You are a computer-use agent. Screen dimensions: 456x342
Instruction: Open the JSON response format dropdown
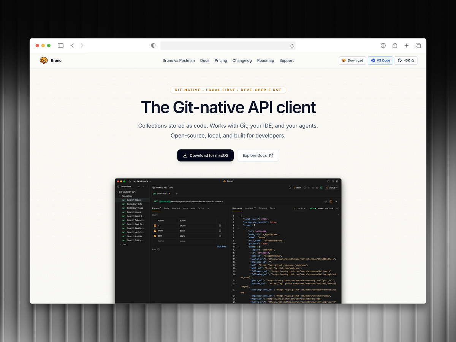click(300, 209)
